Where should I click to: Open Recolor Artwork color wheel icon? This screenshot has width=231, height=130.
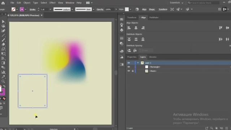[137, 9]
